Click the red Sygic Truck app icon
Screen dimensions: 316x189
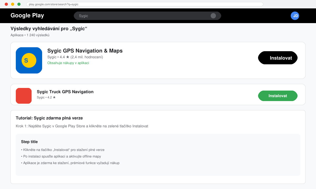click(x=24, y=96)
